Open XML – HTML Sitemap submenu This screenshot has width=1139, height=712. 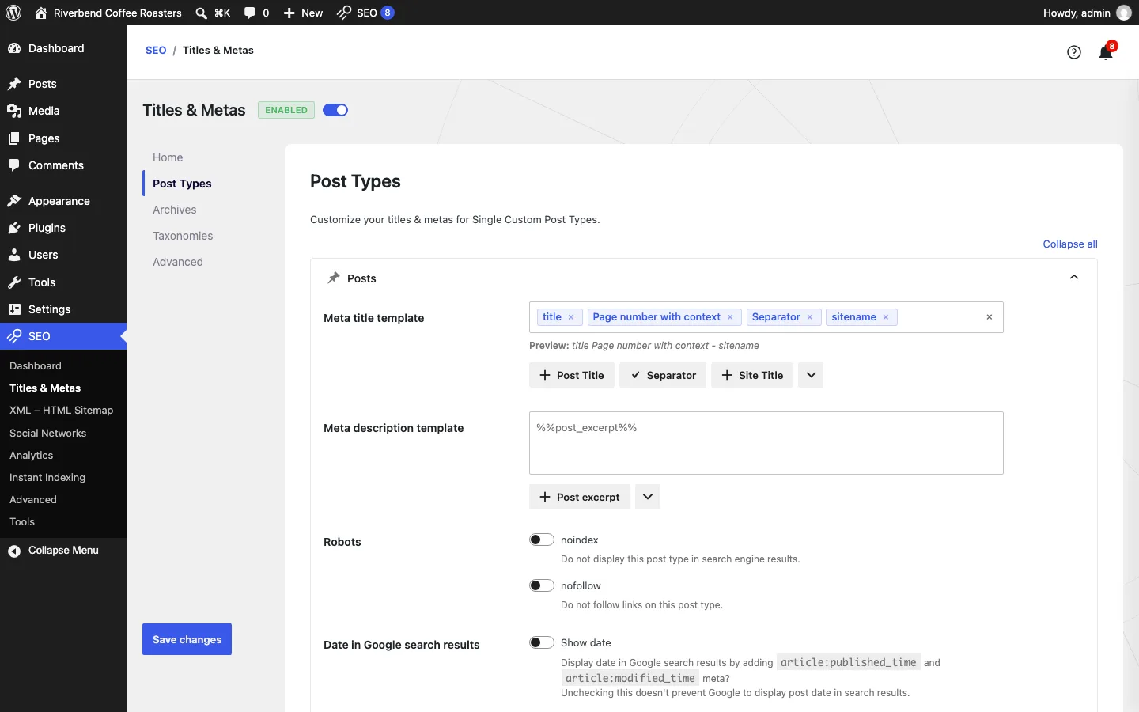[62, 411]
